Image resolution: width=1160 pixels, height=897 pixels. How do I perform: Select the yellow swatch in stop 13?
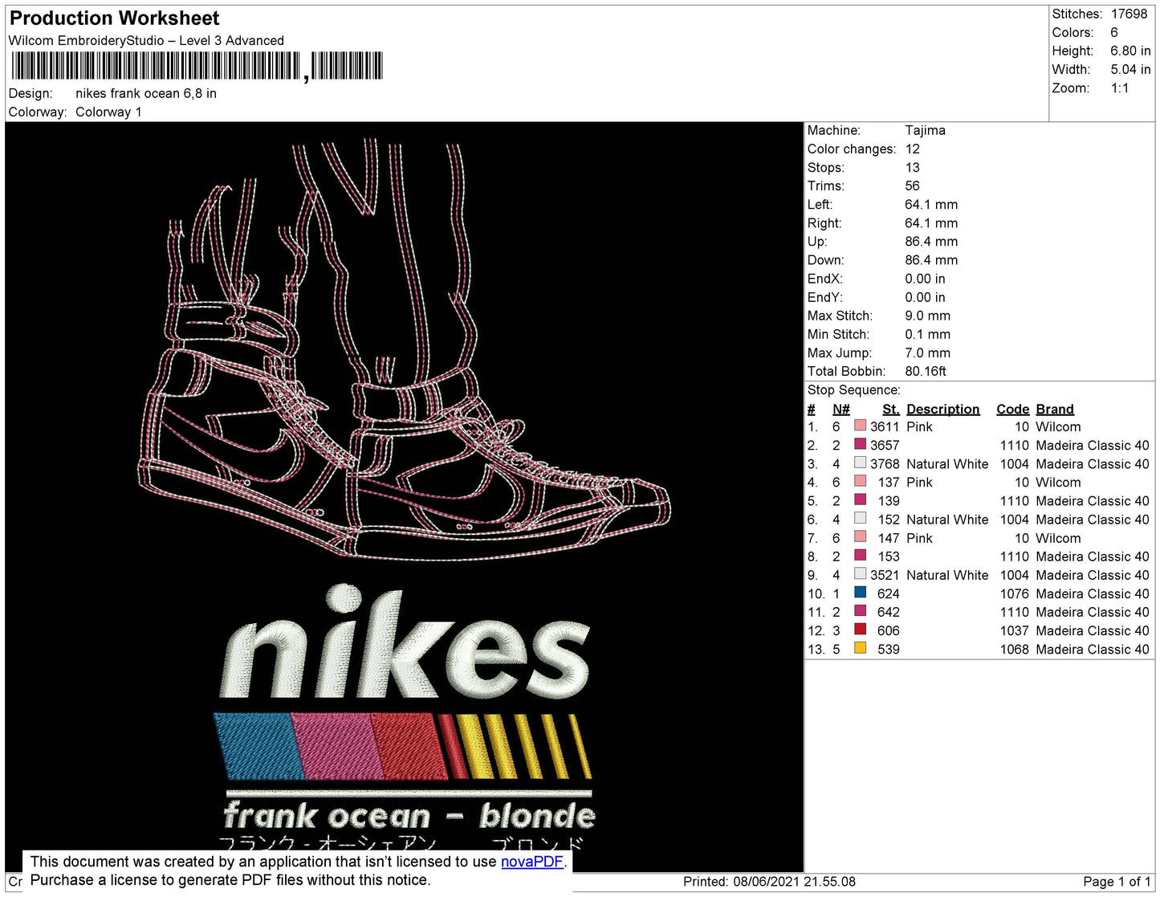(860, 648)
